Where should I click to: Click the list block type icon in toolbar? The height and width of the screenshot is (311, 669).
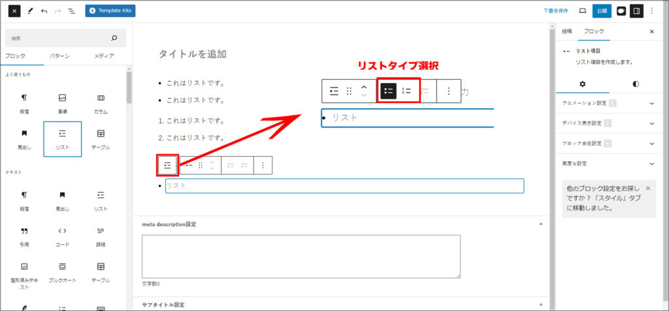(x=168, y=165)
